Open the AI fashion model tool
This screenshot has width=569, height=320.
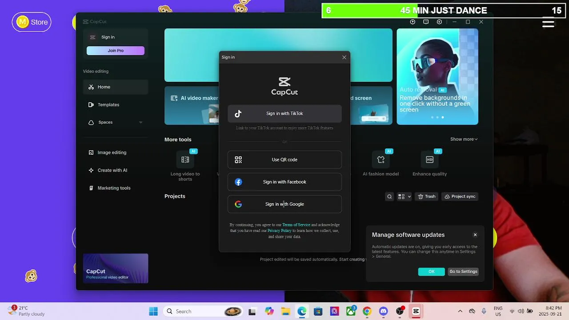coord(381,164)
